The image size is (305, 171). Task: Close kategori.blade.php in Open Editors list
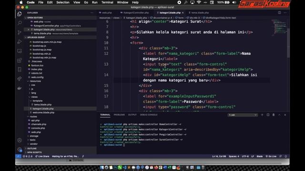29,29
